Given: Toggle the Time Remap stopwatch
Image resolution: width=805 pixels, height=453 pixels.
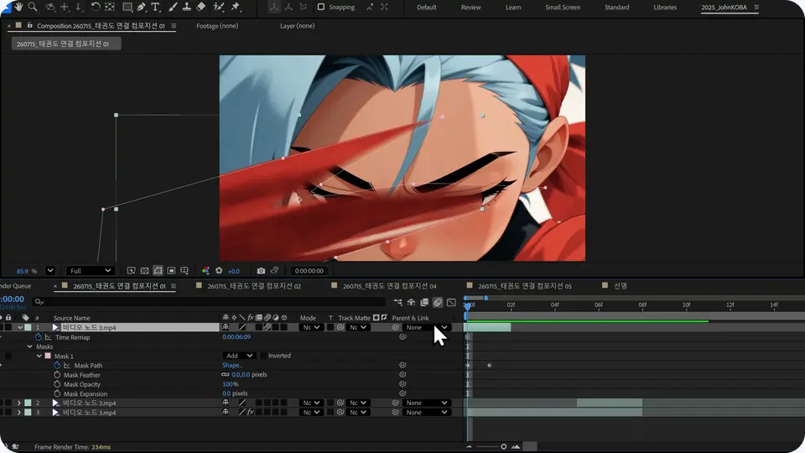Looking at the screenshot, I should [x=38, y=337].
